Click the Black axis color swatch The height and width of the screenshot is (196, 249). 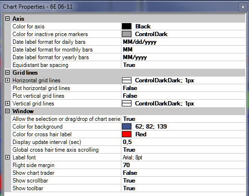pyautogui.click(x=127, y=26)
